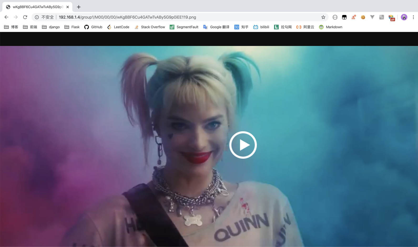Open the Markdown bookmark
The width and height of the screenshot is (418, 247).
pos(331,27)
